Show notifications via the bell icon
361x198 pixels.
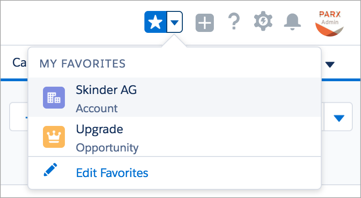(292, 21)
